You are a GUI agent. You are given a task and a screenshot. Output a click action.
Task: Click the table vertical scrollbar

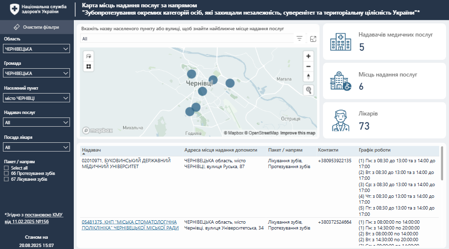point(442,163)
